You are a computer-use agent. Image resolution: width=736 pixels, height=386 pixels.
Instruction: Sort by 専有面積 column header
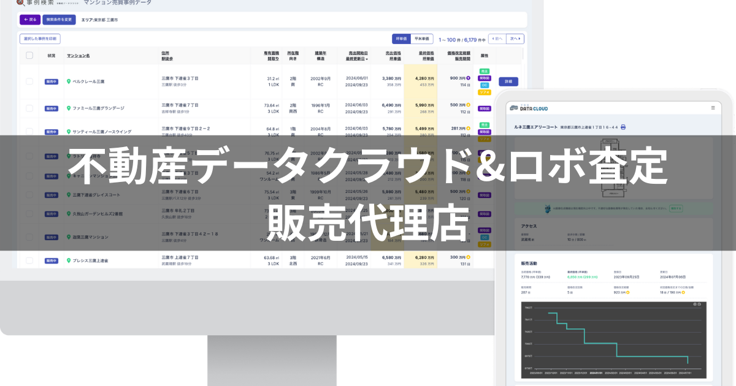pyautogui.click(x=271, y=53)
